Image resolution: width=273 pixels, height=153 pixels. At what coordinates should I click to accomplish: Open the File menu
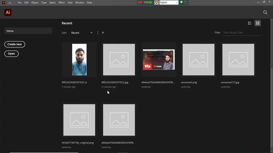point(20,3)
